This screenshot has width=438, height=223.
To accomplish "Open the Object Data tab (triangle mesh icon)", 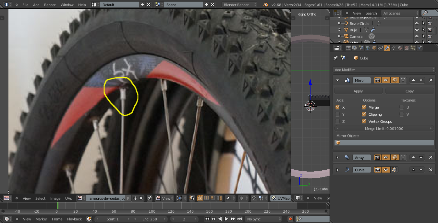I will [x=394, y=48].
